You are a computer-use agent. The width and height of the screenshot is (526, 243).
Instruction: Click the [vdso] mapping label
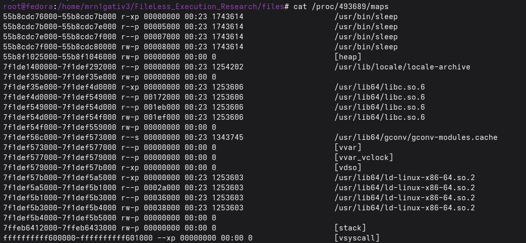coord(348,168)
